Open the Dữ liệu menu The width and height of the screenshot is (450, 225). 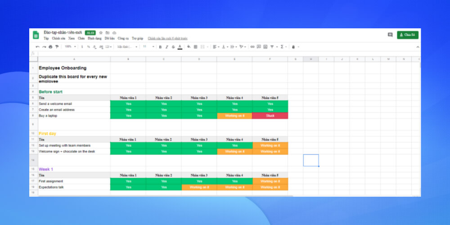110,39
